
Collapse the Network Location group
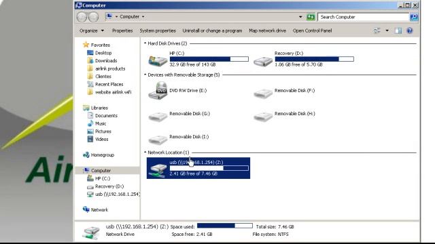145,152
